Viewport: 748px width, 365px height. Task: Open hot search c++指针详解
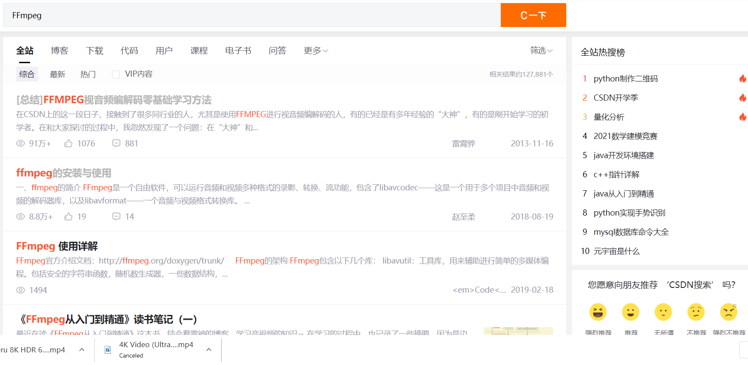[x=616, y=174]
